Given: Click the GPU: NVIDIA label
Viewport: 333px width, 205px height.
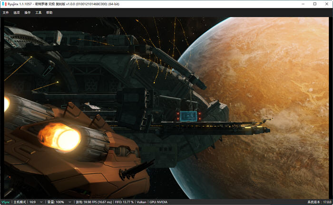Looking at the screenshot, I should tap(158, 202).
